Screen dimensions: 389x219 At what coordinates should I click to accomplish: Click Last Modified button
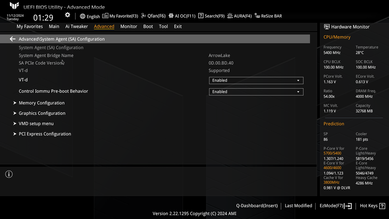[x=298, y=205]
